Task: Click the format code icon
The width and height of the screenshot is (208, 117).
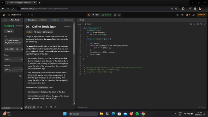Action: [x=191, y=24]
